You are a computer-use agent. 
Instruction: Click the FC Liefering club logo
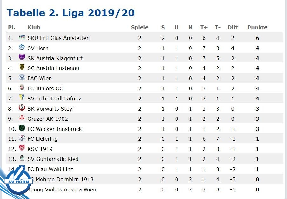pos(22,138)
